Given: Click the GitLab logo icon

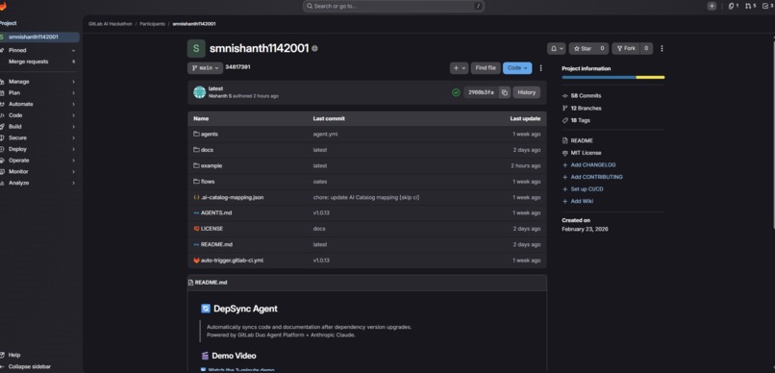Looking at the screenshot, I should click(3, 6).
